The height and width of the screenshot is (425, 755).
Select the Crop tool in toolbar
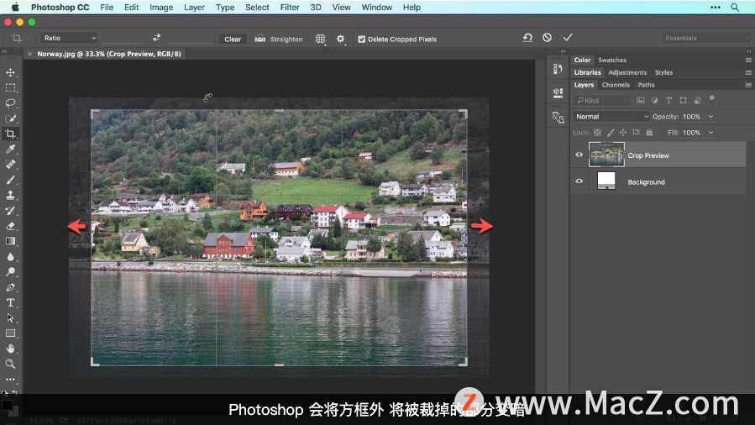[x=10, y=134]
